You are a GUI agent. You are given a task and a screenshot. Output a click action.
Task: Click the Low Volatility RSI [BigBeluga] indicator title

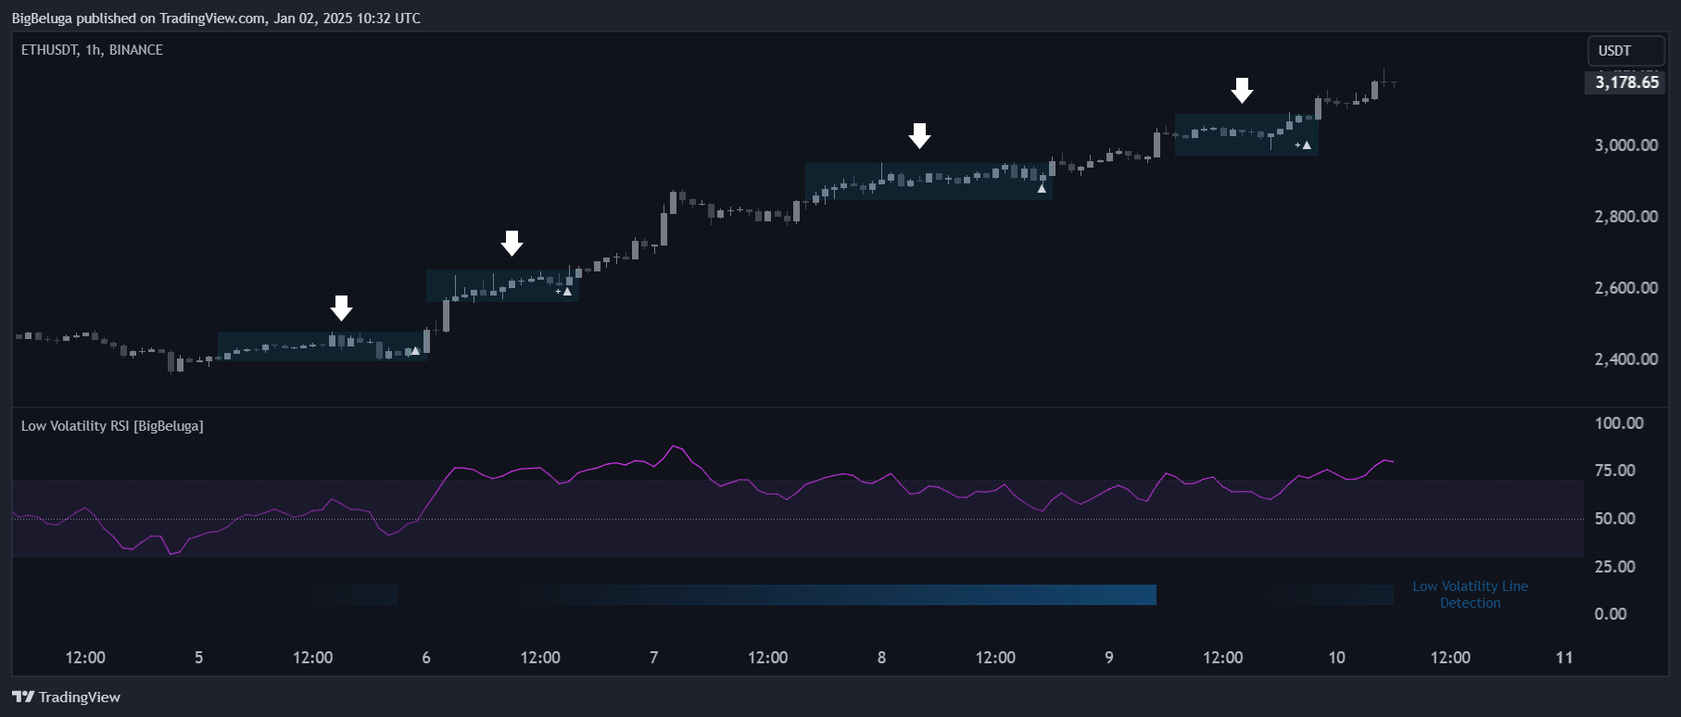[112, 426]
